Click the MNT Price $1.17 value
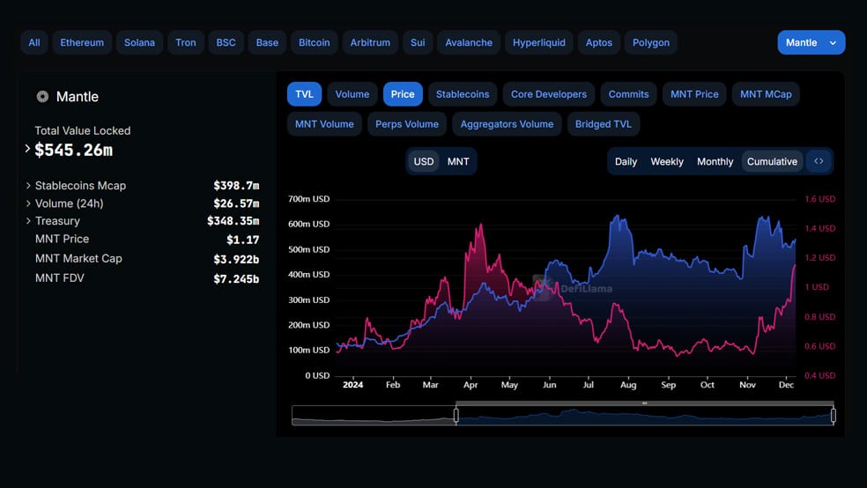 [242, 240]
